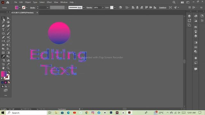Switch to Color fill mode
Viewport: 205px width, 115px height.
pos(2,82)
